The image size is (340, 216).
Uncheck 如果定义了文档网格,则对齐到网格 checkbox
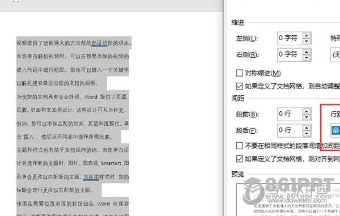point(239,159)
